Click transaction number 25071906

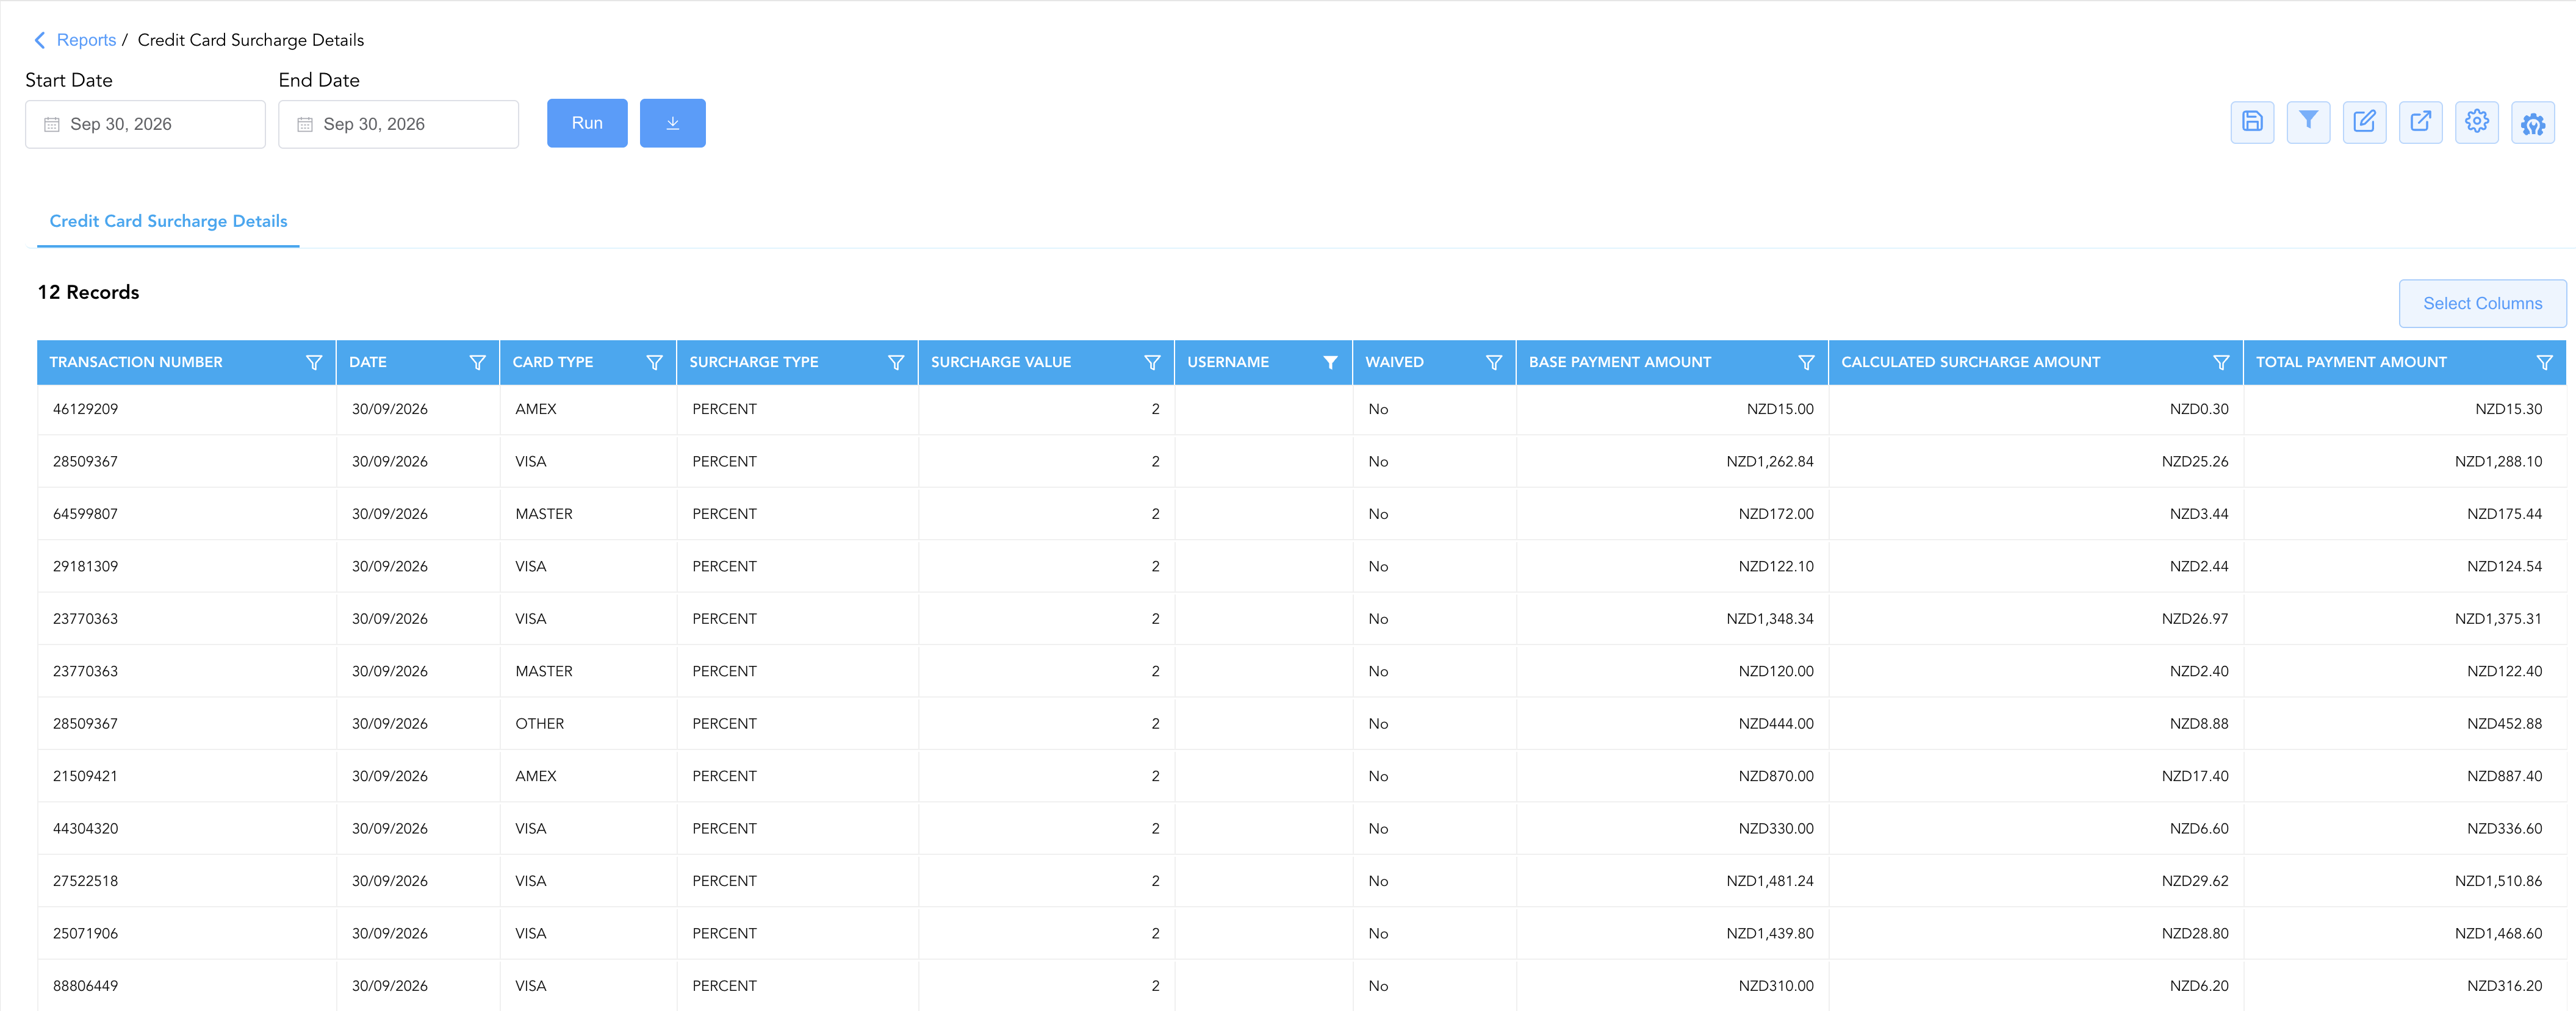[x=85, y=933]
